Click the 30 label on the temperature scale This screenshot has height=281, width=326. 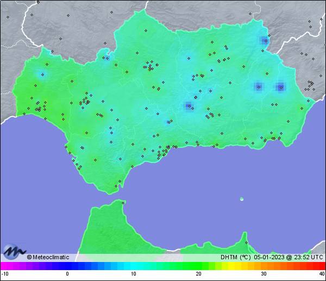tap(264, 274)
